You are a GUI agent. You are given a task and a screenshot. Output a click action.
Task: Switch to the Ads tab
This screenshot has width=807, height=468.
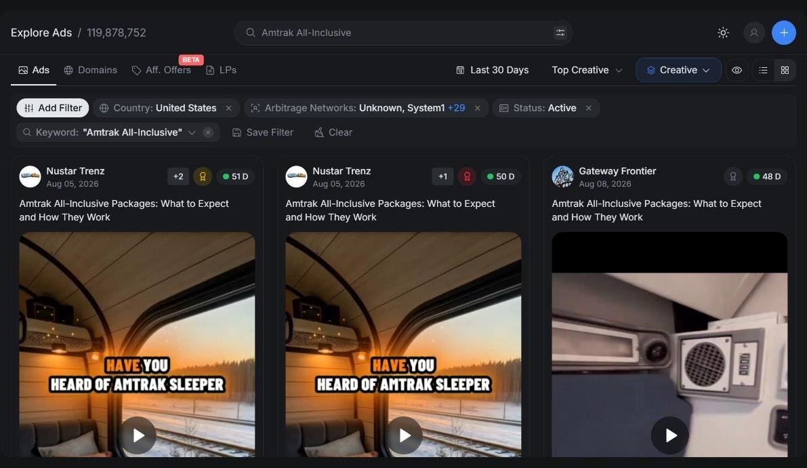[x=34, y=70]
